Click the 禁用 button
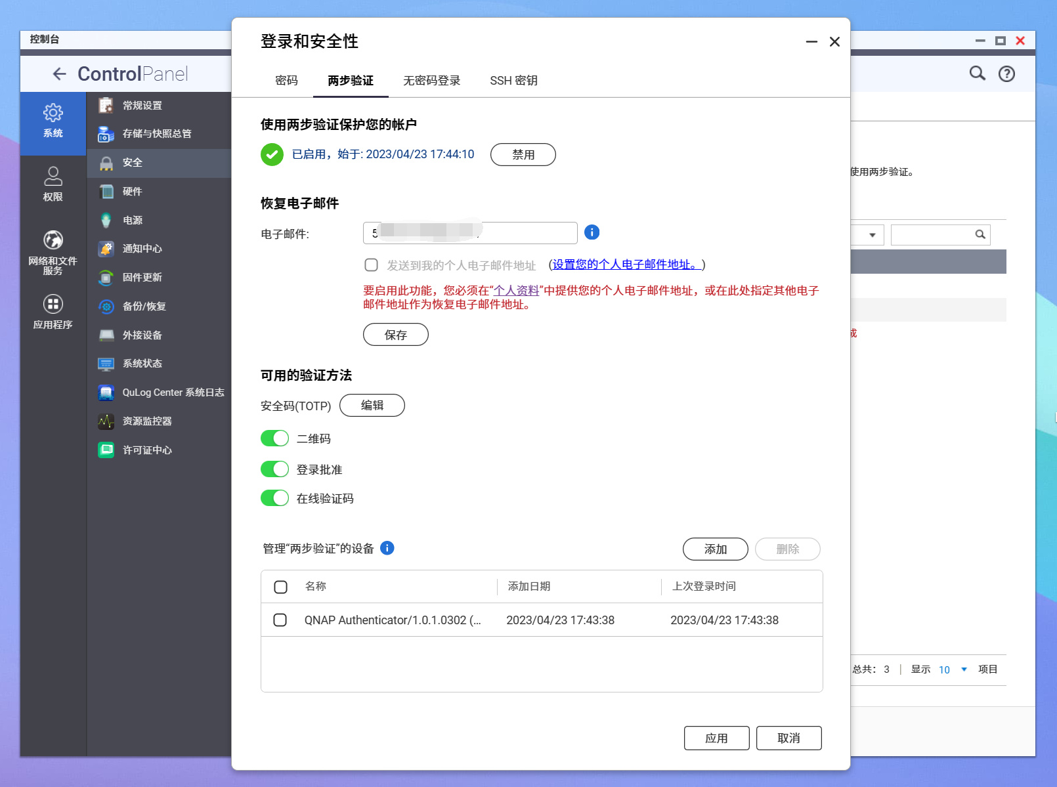 523,155
